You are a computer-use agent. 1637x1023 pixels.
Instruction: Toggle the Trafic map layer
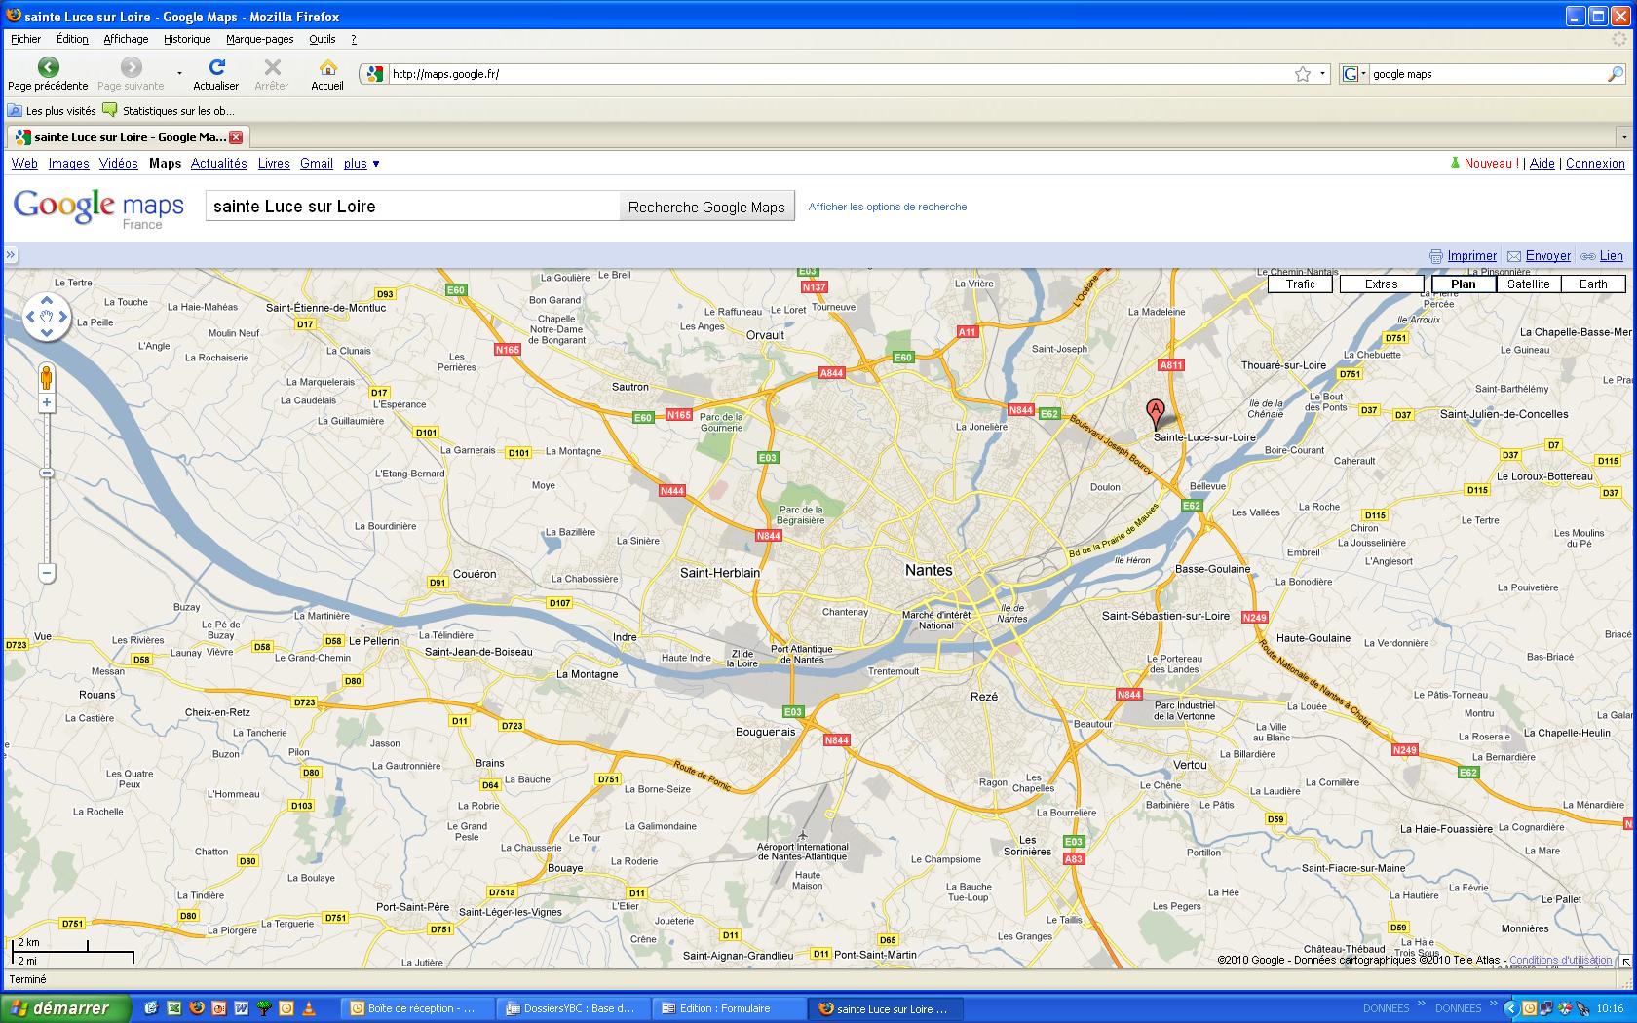click(x=1300, y=284)
